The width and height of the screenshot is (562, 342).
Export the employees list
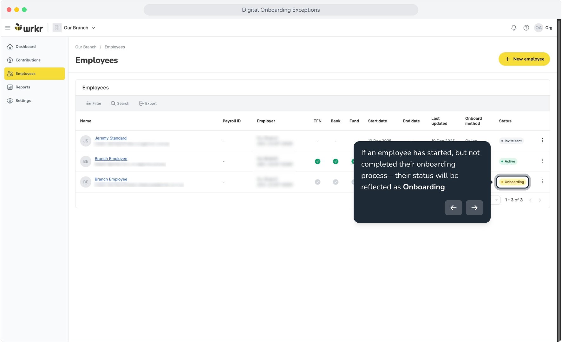click(148, 104)
